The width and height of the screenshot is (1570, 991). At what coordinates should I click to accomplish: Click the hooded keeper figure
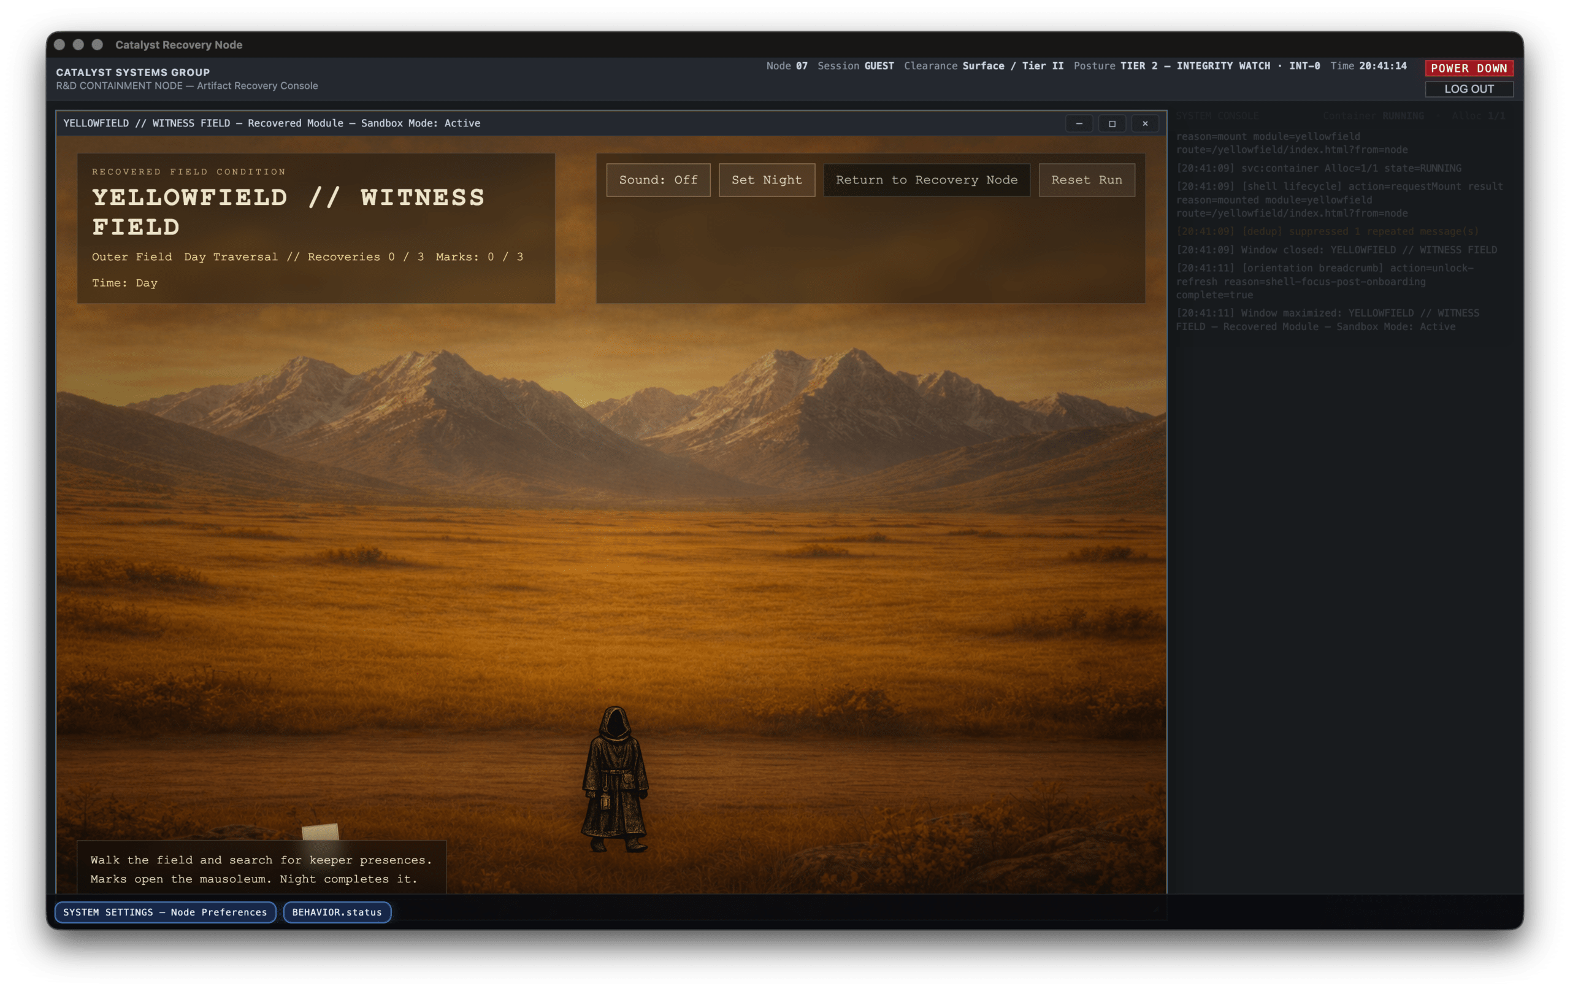coord(615,779)
